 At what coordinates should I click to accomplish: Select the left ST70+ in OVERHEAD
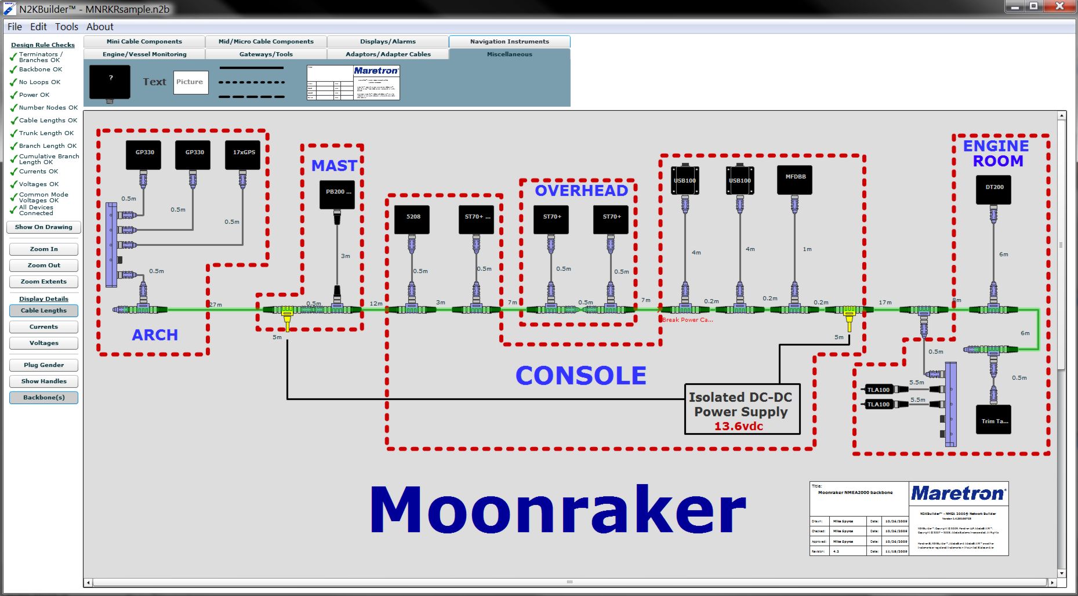point(551,219)
